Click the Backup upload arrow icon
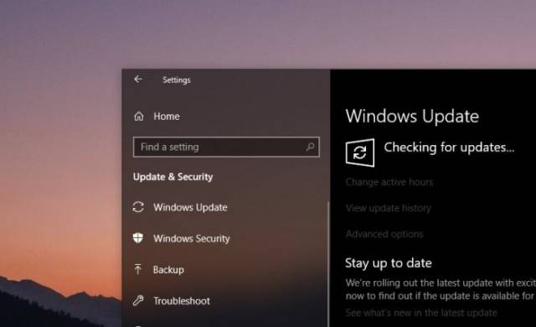 coord(137,269)
